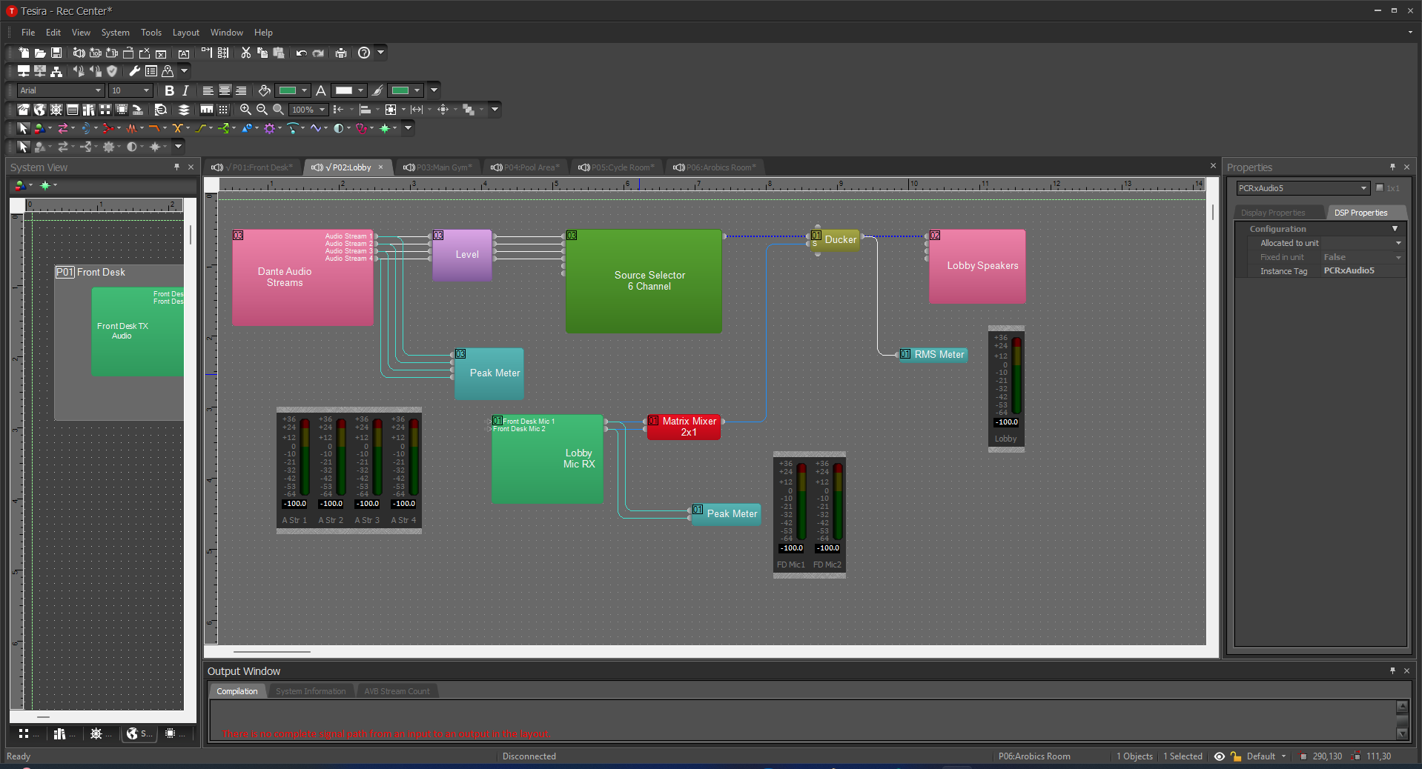The height and width of the screenshot is (769, 1422).
Task: Select the Ducker block
Action: [x=836, y=240]
